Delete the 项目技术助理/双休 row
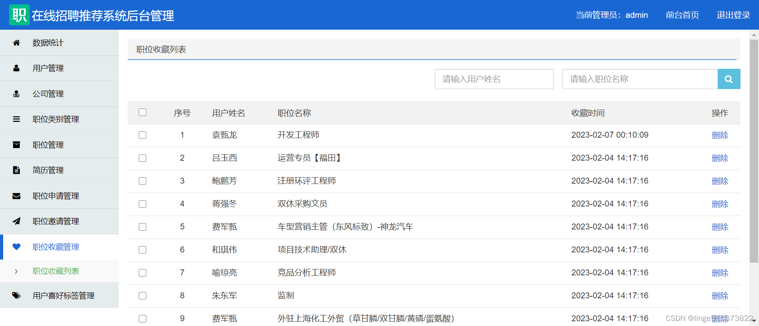 click(x=720, y=250)
